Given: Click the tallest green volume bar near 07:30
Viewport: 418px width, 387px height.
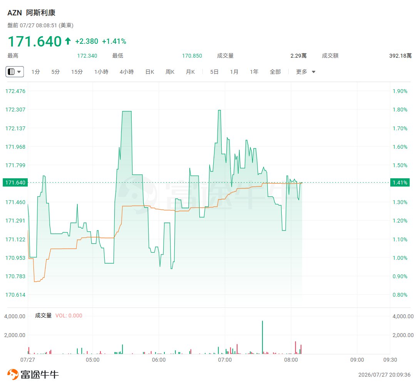Looking at the screenshot, I should (x=263, y=337).
